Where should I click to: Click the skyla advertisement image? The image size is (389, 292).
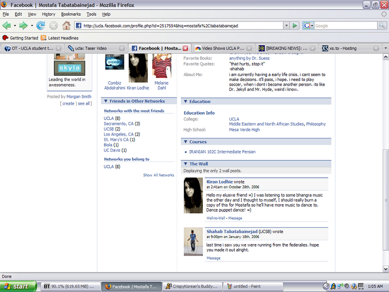click(70, 68)
